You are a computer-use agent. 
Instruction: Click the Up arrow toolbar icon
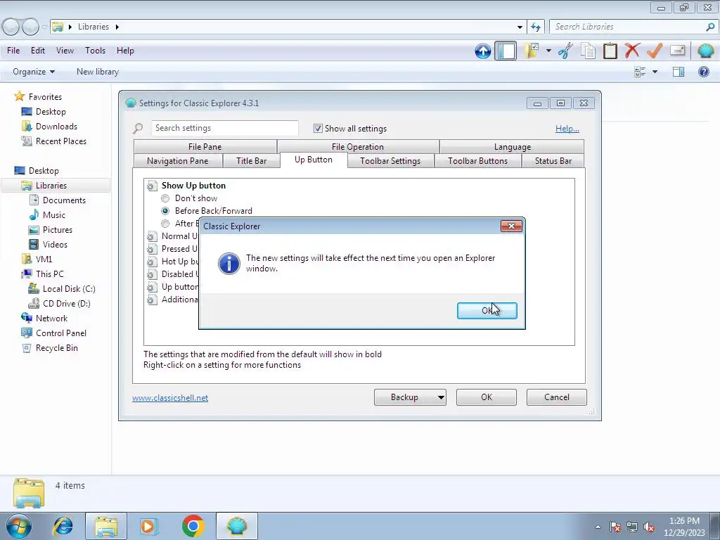pos(482,51)
